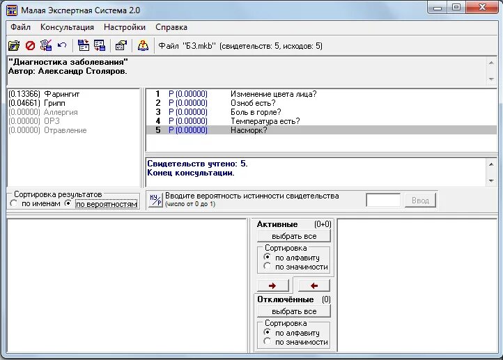503x360 pixels.
Task: Click the load answers from disk icon
Action: tap(84, 46)
